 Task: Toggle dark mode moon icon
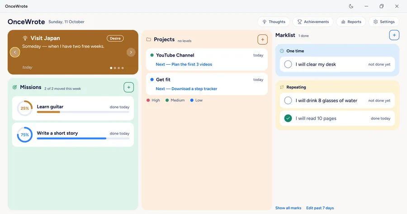click(351, 6)
